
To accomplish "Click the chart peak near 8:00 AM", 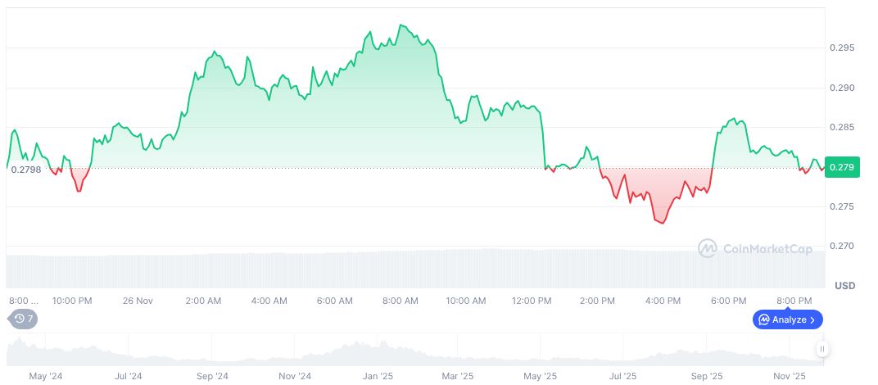I will pyautogui.click(x=401, y=25).
